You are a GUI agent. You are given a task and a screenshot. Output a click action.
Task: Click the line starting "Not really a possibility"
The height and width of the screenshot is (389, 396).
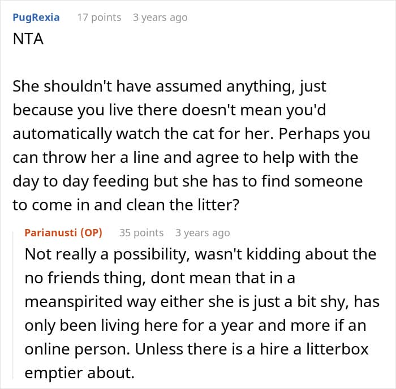(200, 254)
